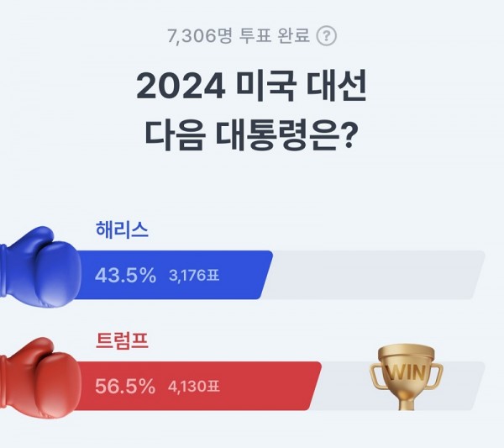Click the gray unfilled part of Harris bar
The width and height of the screenshot is (504, 448).
click(x=378, y=275)
